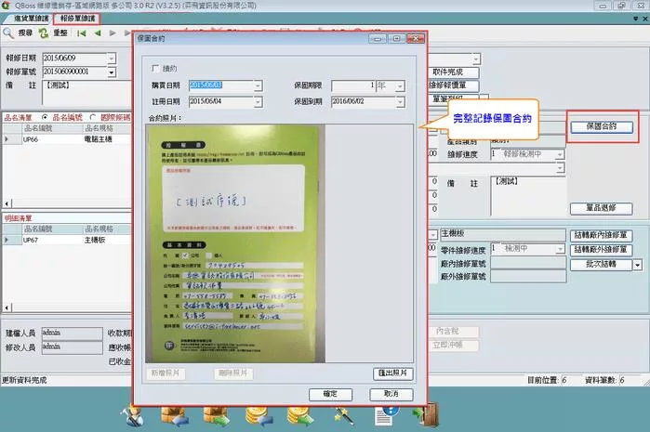Toggle the 續約 checkbox
Screen dimensions: 650x432
click(155, 69)
